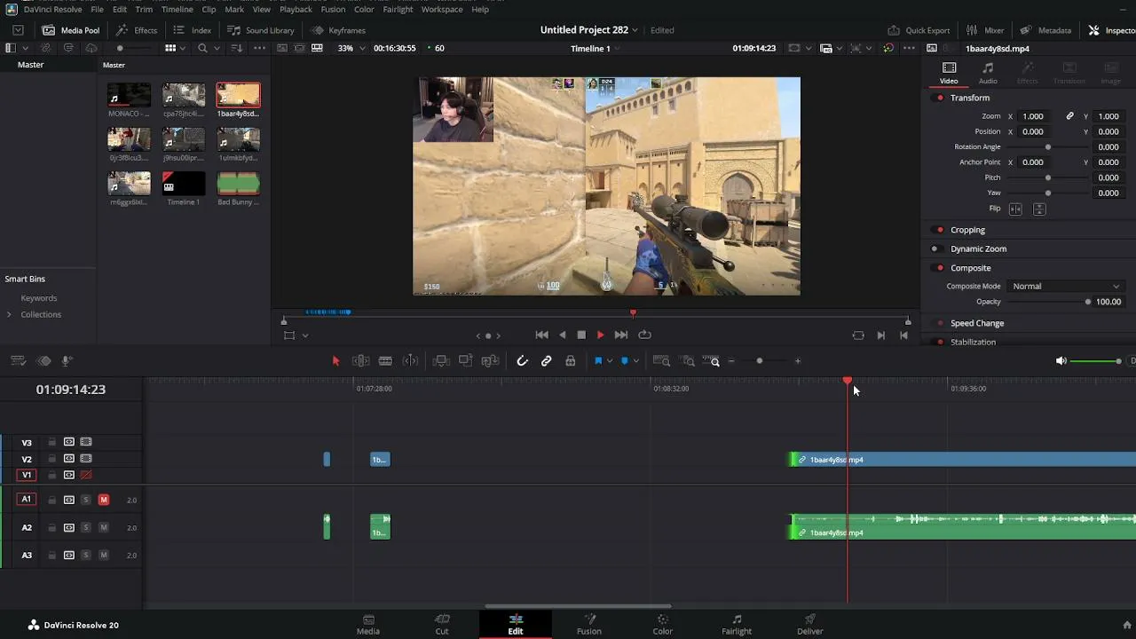Start playback with the red Play button
Viewport: 1136px width, 639px height.
600,335
